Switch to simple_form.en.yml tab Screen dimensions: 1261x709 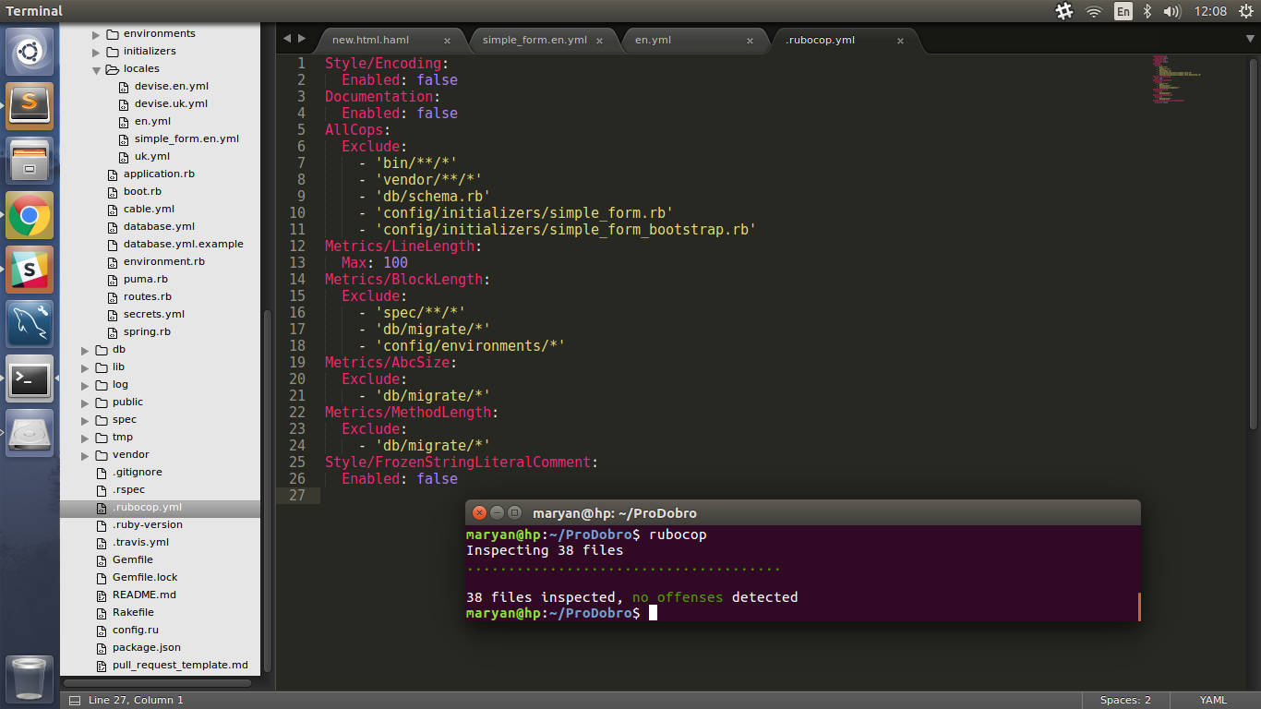click(534, 40)
